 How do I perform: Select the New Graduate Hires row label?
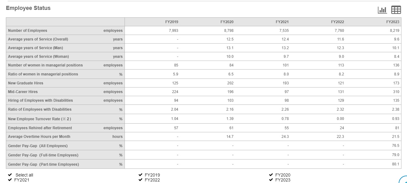[26, 83]
